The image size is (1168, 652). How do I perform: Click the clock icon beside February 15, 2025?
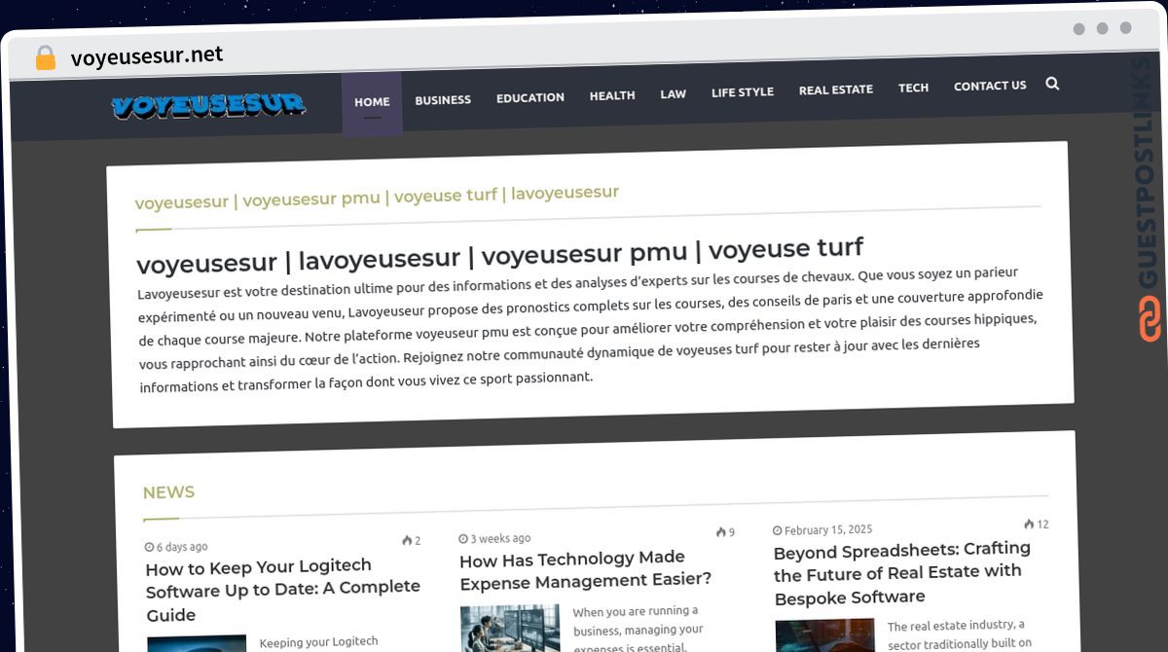coord(778,530)
